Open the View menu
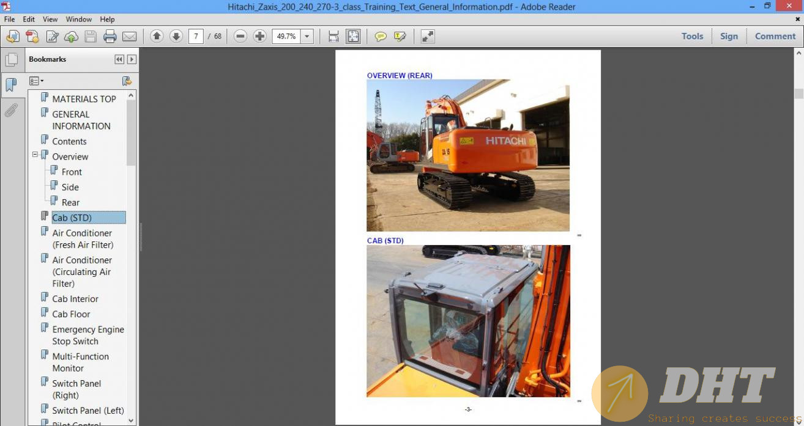This screenshot has width=804, height=426. click(x=50, y=20)
